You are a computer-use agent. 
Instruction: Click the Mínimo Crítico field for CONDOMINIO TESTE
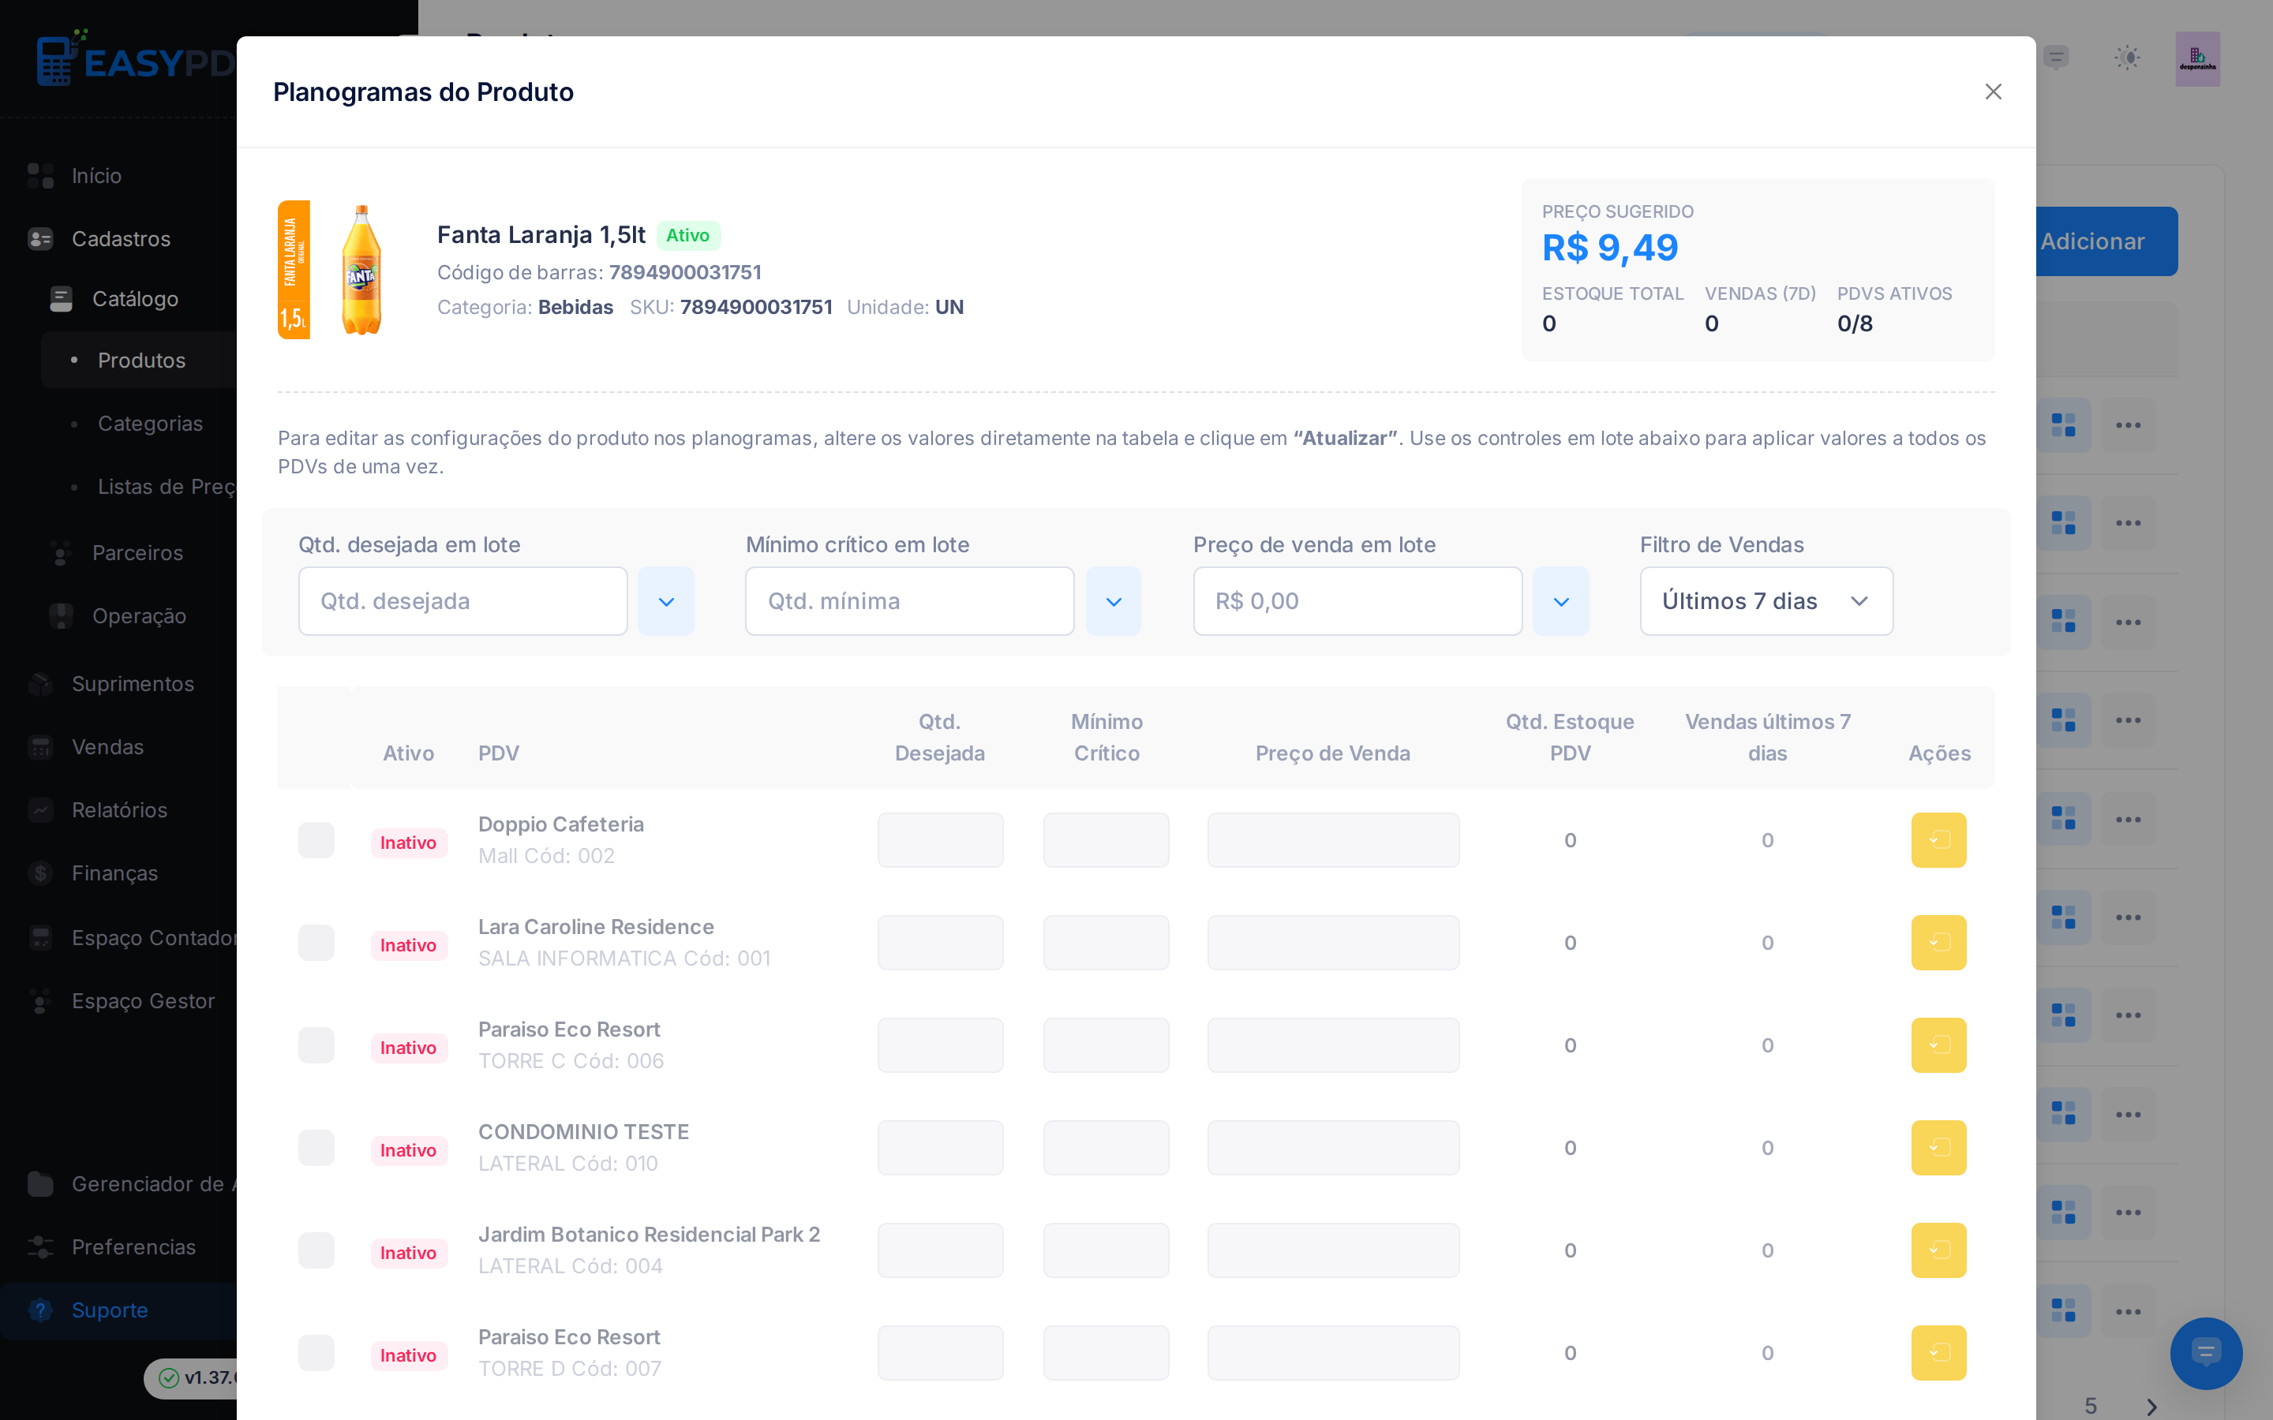point(1107,1148)
